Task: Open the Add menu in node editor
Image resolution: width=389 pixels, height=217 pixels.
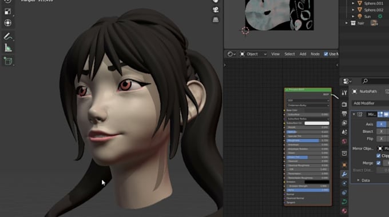Action: 303,54
